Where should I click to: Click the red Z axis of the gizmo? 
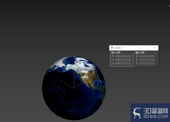(74, 80)
